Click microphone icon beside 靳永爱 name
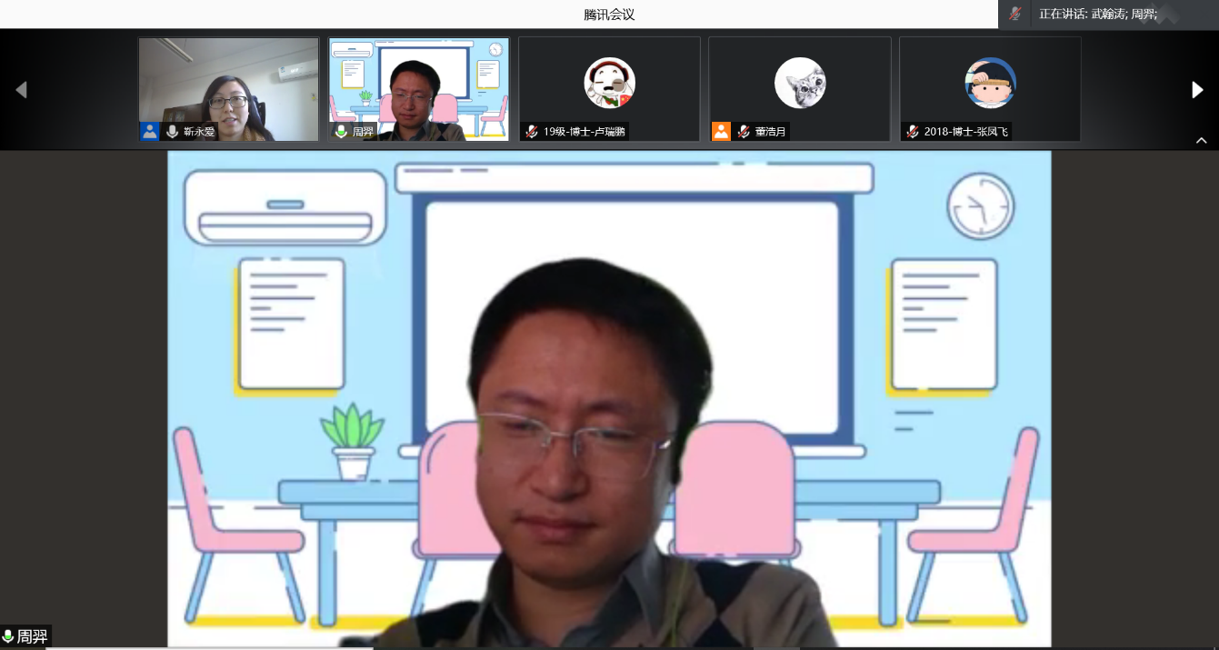Viewport: 1219px width, 650px height. coord(172,132)
